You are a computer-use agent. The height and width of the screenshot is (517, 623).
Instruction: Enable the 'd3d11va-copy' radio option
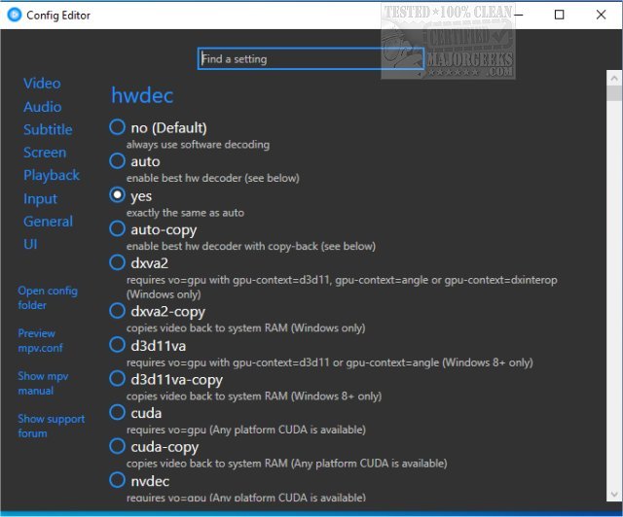pyautogui.click(x=117, y=379)
